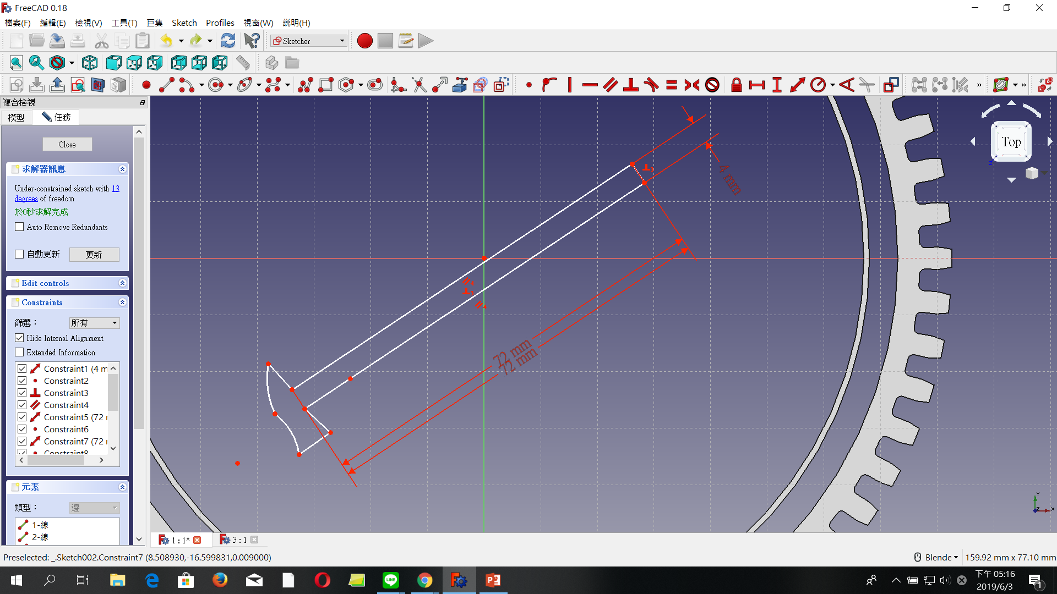The width and height of the screenshot is (1057, 594).
Task: Select the create rectangle tool
Action: coord(326,85)
